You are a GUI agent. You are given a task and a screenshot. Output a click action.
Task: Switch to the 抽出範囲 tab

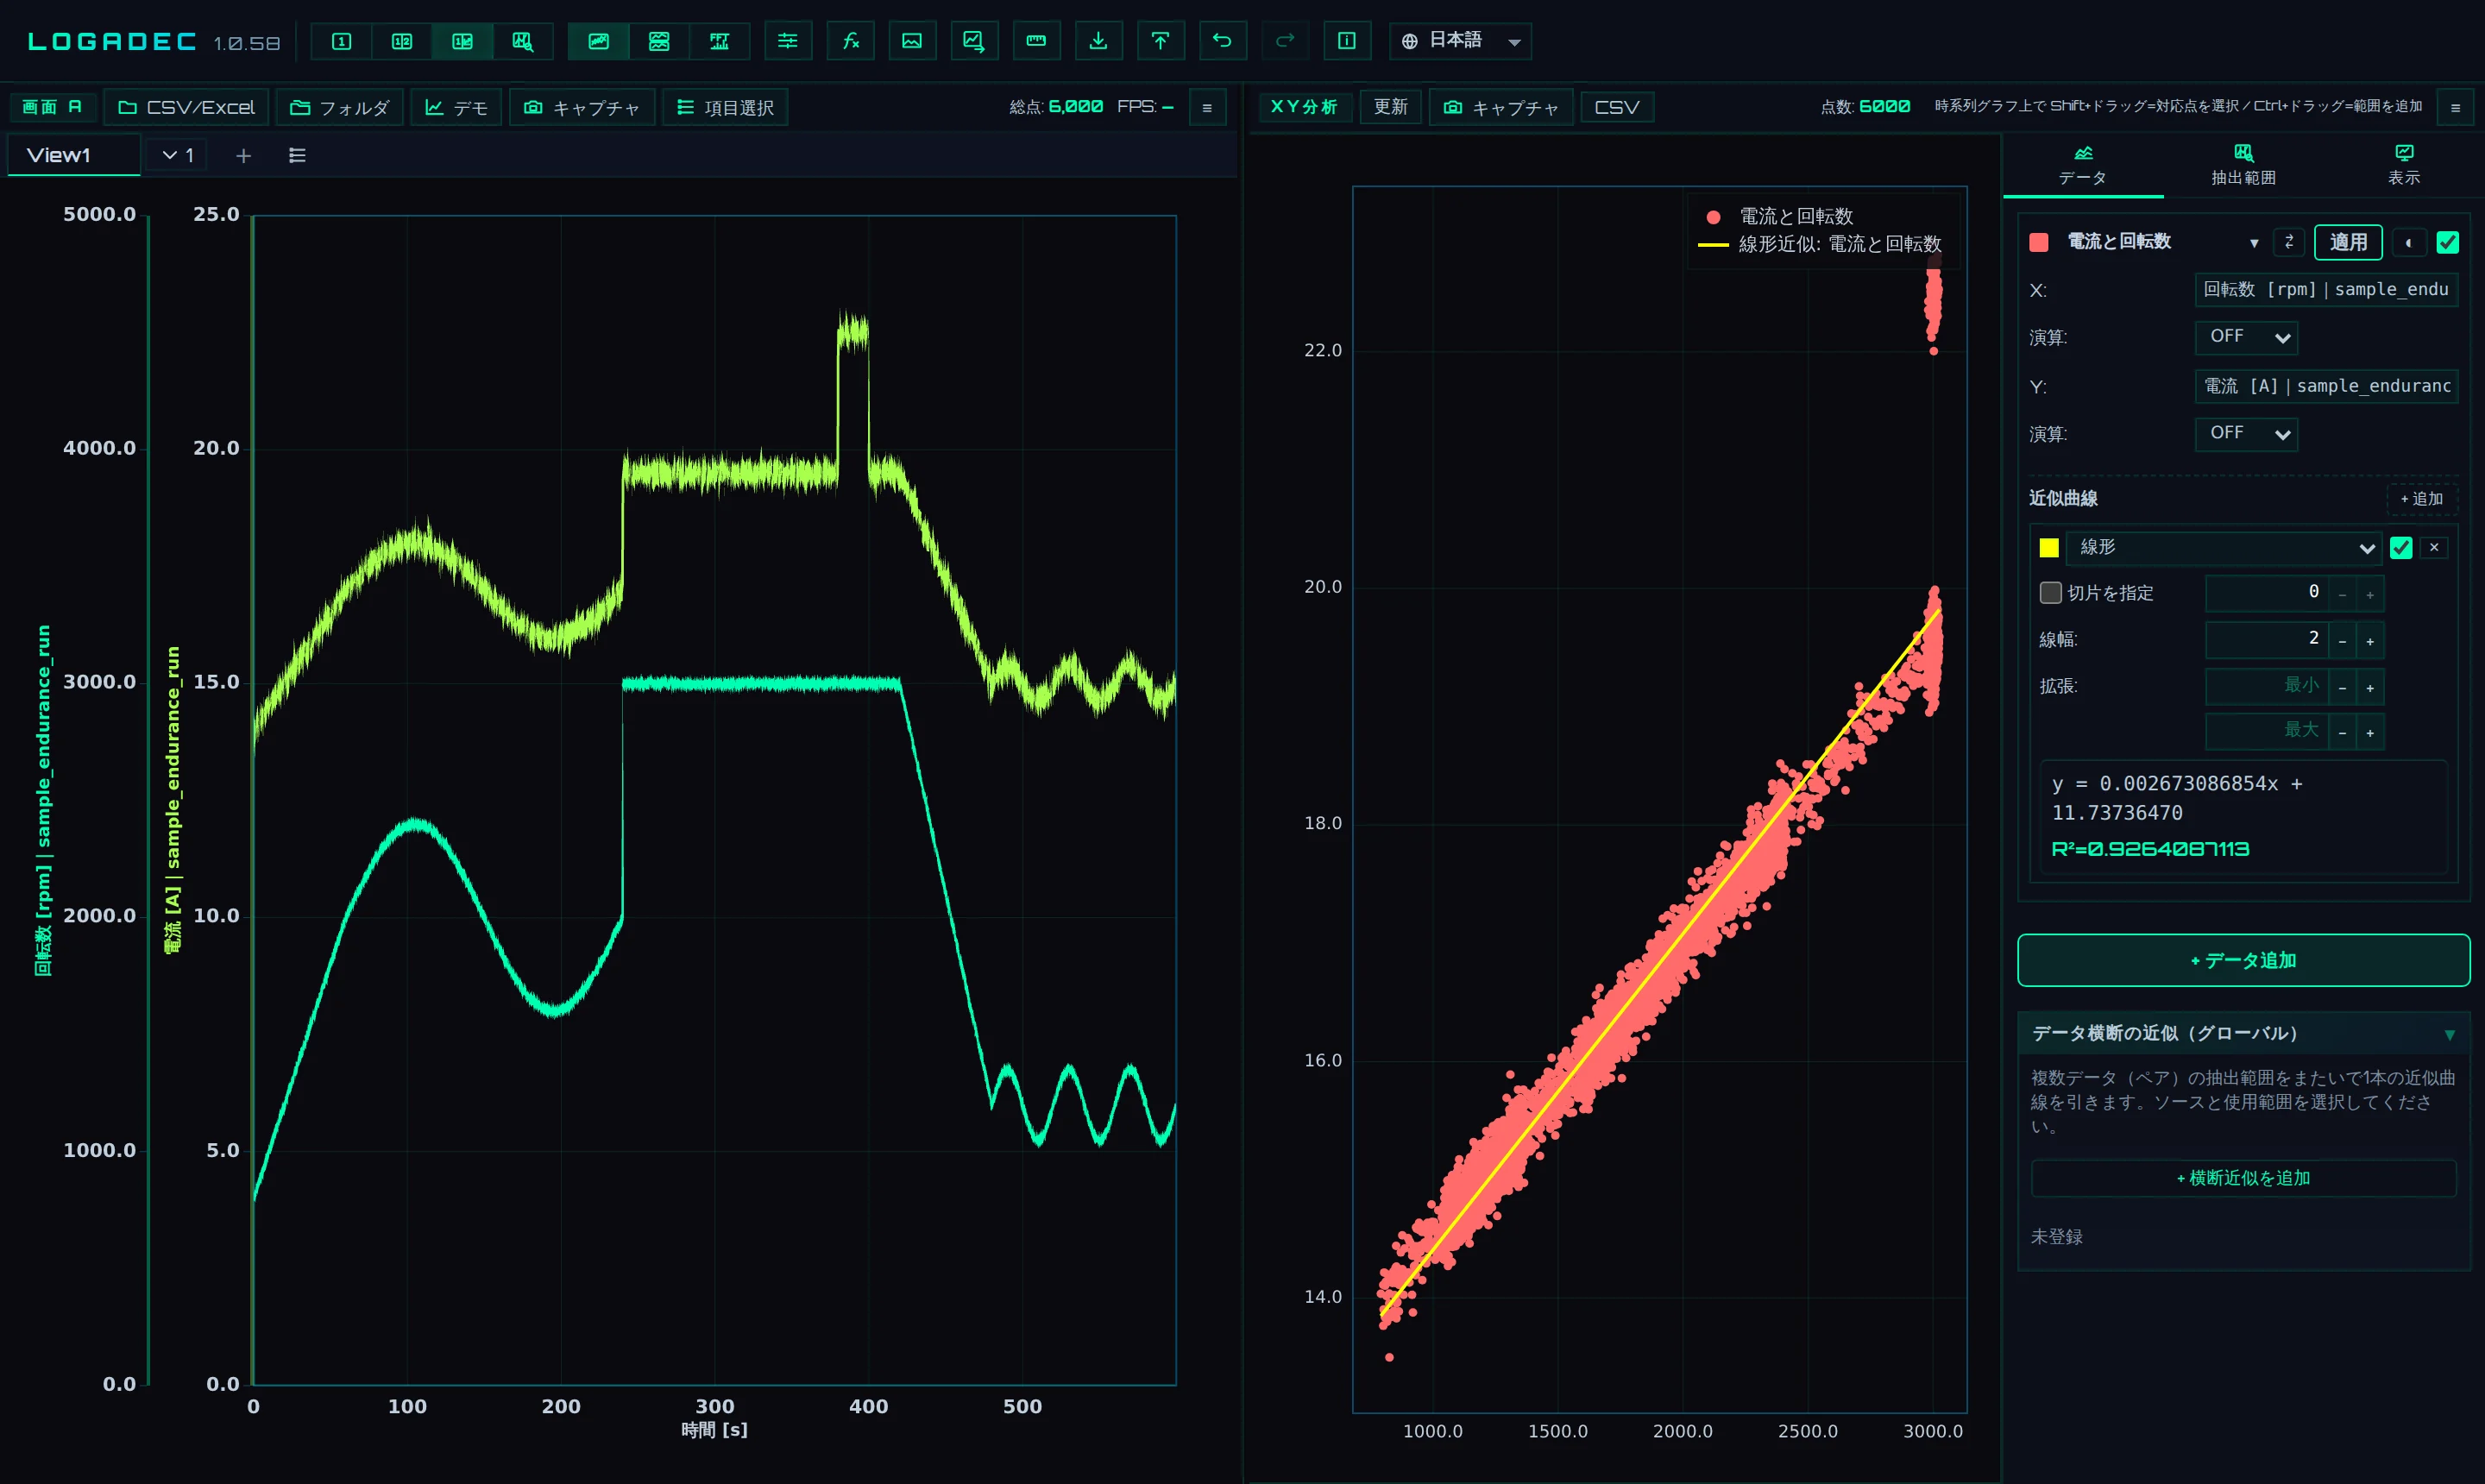tap(2243, 165)
